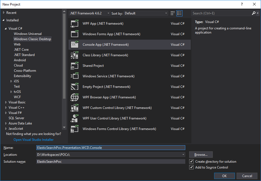Click the Windows Service template icon
Viewport: 261px width, 181px height.
[74, 76]
